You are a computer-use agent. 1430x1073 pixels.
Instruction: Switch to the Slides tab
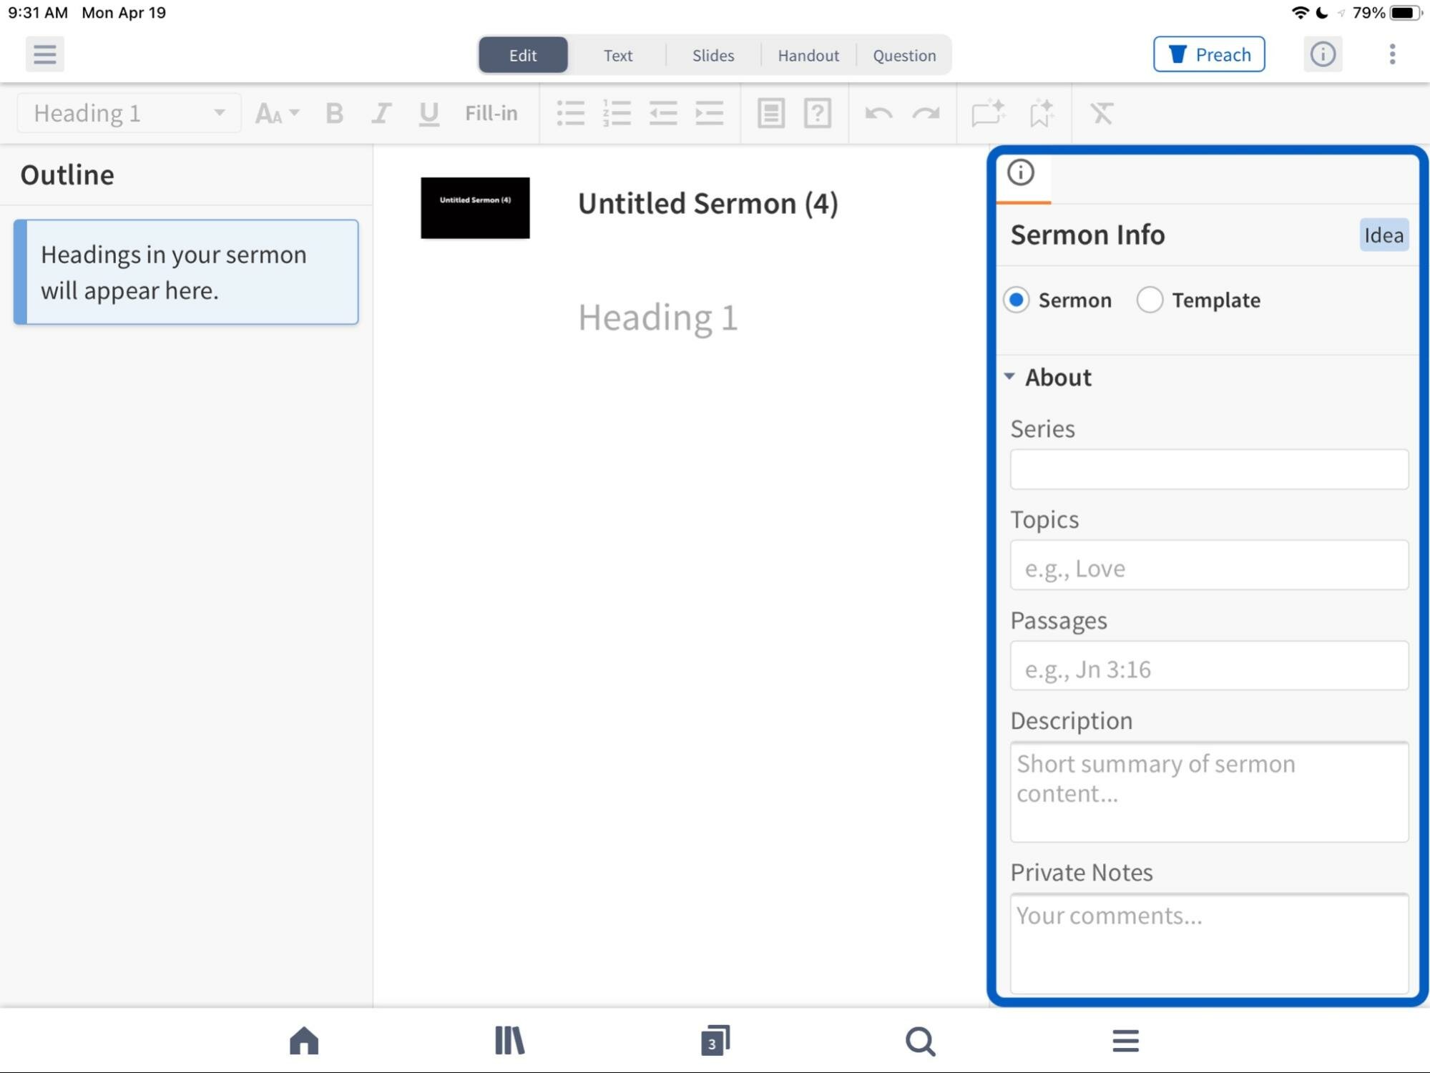click(712, 55)
